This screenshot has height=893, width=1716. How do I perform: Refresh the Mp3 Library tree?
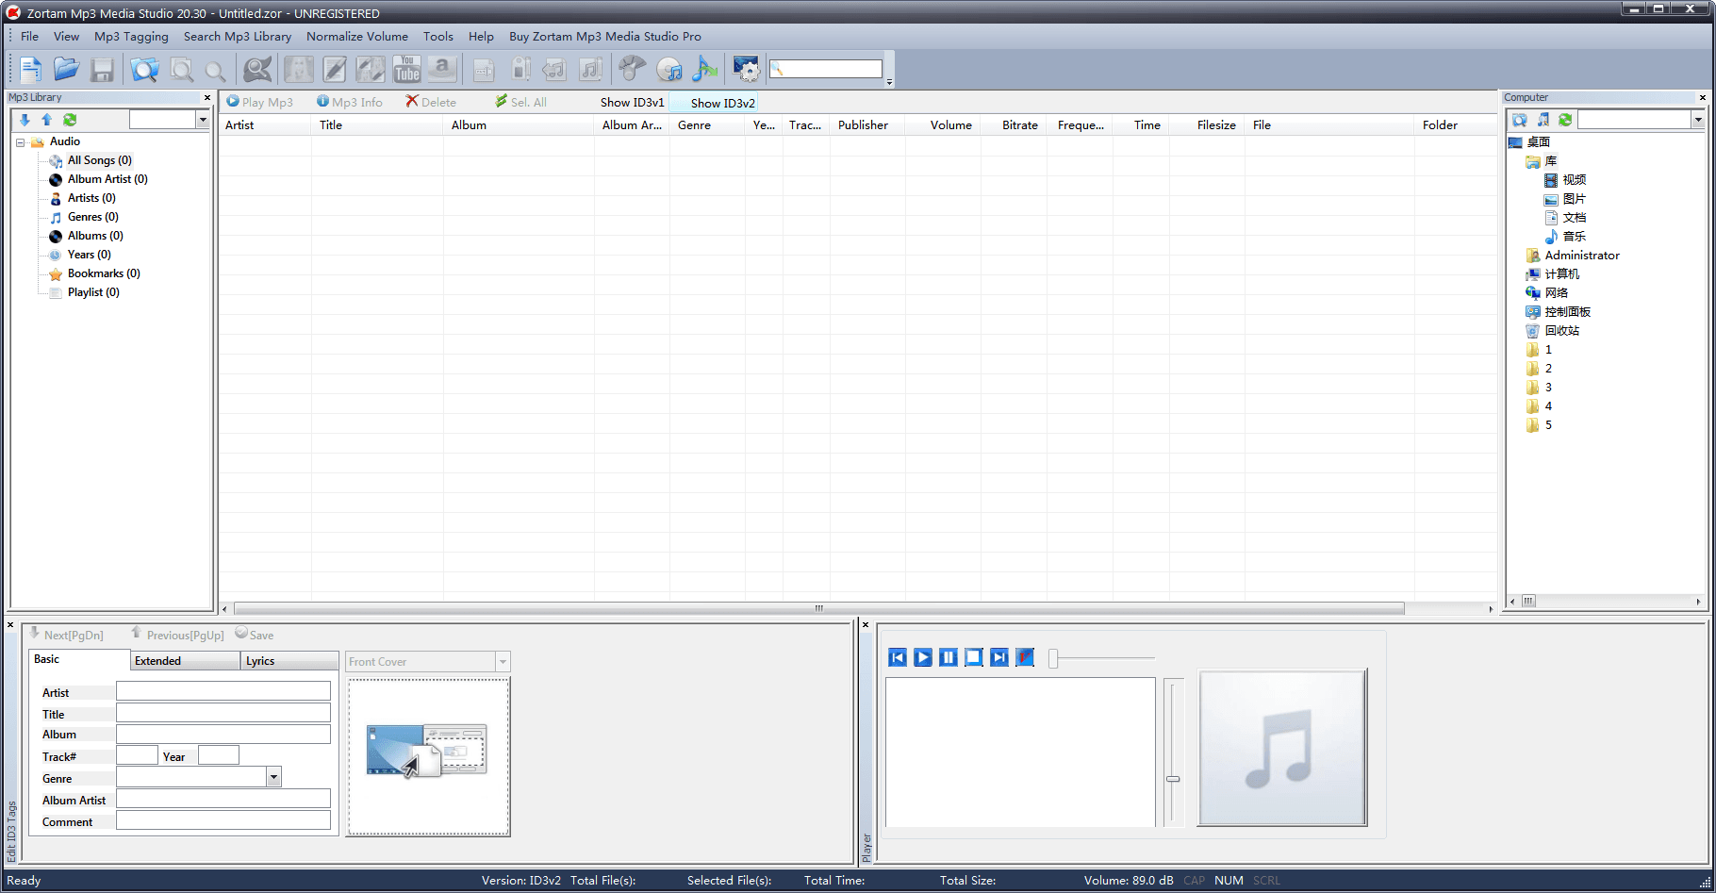(x=69, y=119)
